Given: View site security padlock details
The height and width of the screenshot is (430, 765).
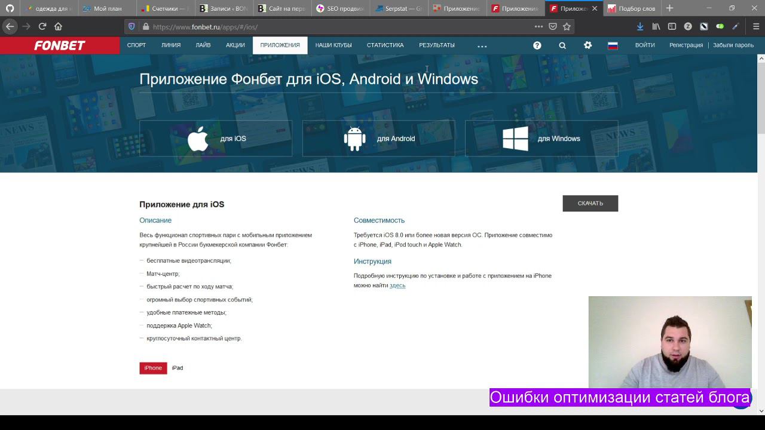Looking at the screenshot, I should click(145, 27).
